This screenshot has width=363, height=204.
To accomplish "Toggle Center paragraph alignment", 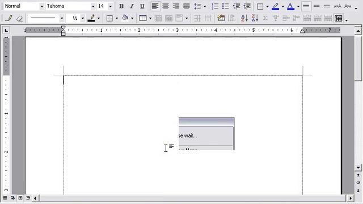I will click(x=166, y=6).
